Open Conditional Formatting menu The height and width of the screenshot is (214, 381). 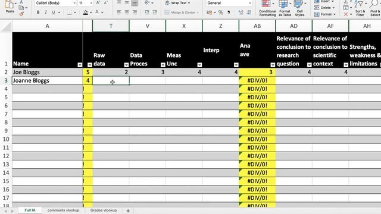click(x=267, y=8)
